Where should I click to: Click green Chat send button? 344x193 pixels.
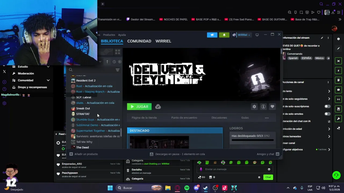point(268,177)
